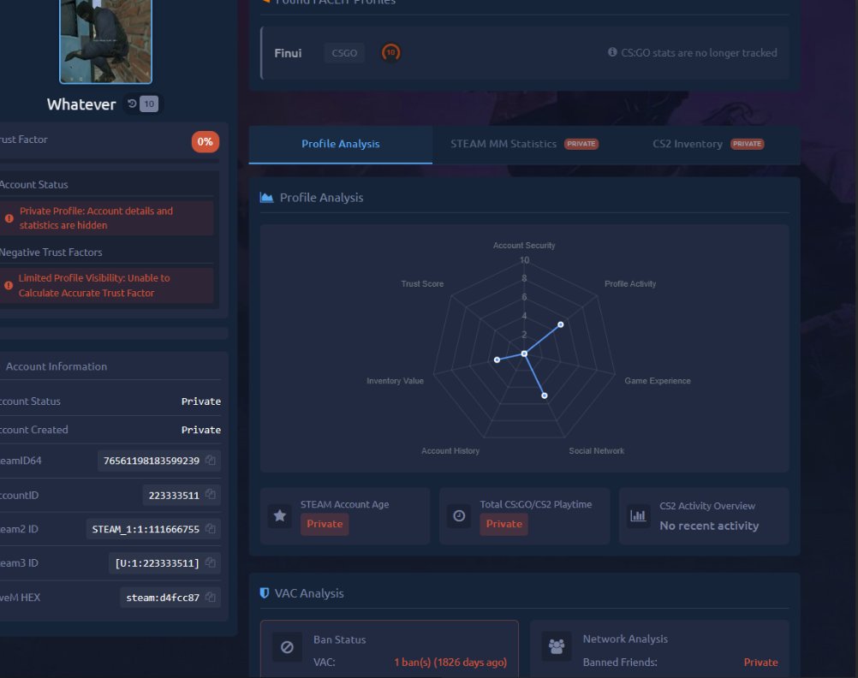Viewport: 858px width, 678px height.
Task: Click the Profile Activity radar data point
Action: (560, 324)
